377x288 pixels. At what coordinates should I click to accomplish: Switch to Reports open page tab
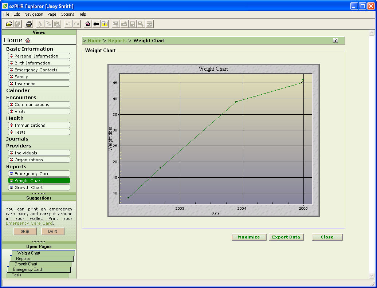click(x=42, y=259)
